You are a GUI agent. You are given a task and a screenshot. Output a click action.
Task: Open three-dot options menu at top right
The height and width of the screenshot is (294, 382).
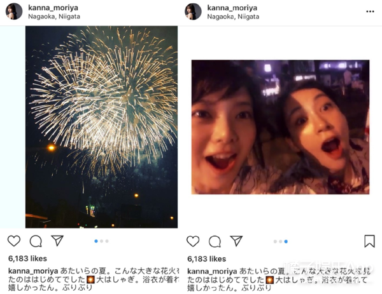(x=370, y=11)
